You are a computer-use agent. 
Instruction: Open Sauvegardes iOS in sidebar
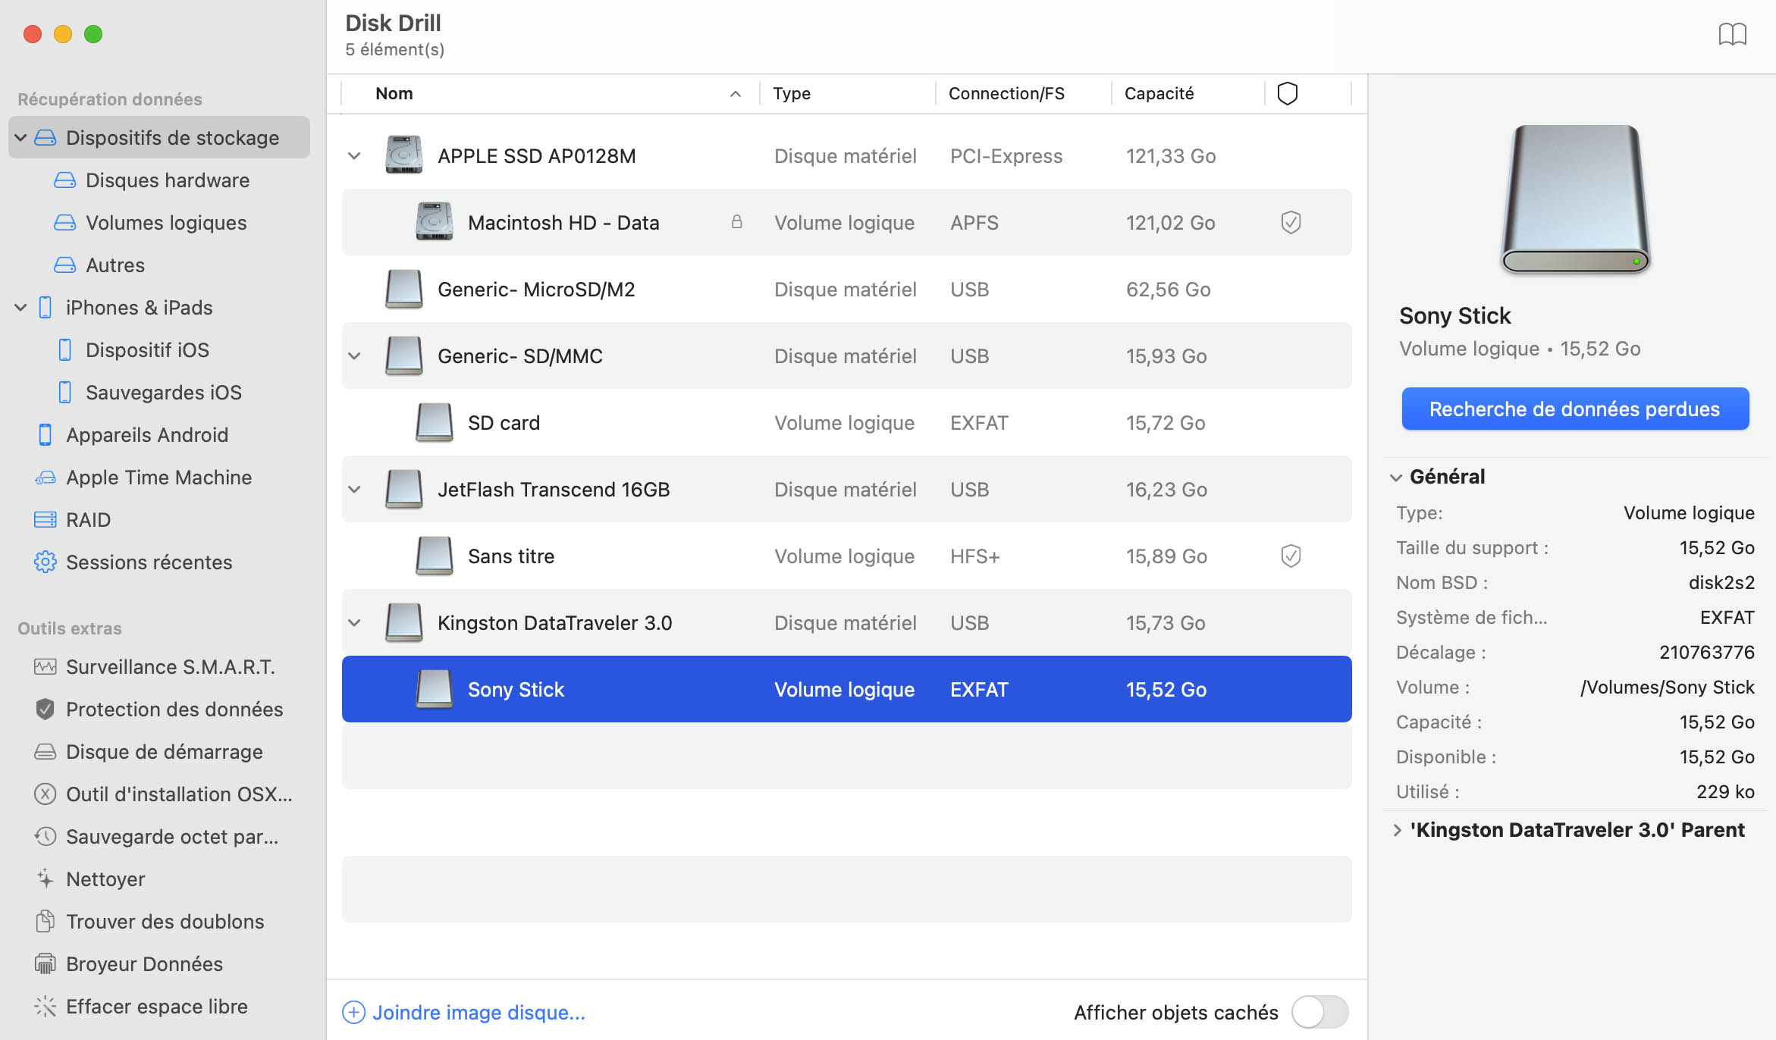click(163, 393)
